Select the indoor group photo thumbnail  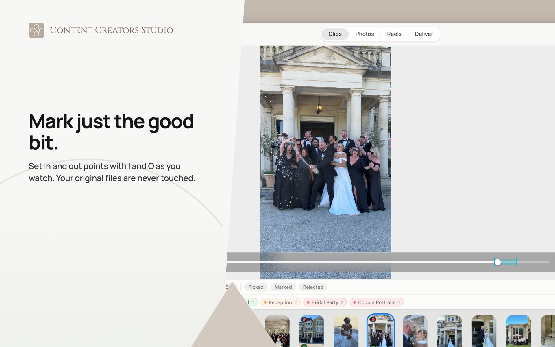tap(277, 331)
